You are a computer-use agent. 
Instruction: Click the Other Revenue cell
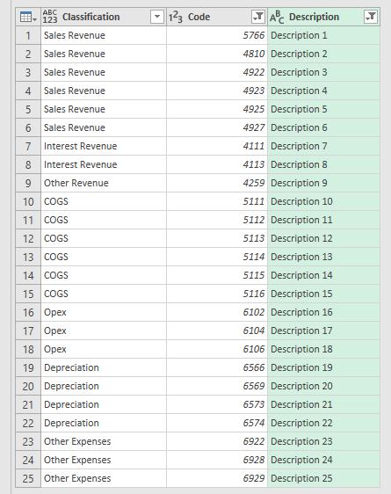(x=104, y=183)
